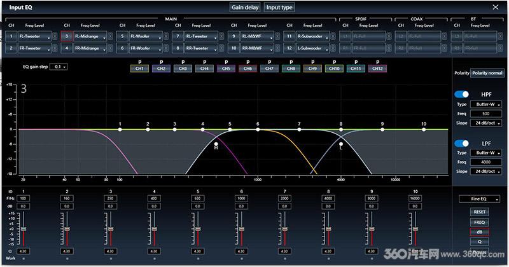The height and width of the screenshot is (267, 509).
Task: Switch to the CH1 curve tab
Action: pyautogui.click(x=139, y=69)
